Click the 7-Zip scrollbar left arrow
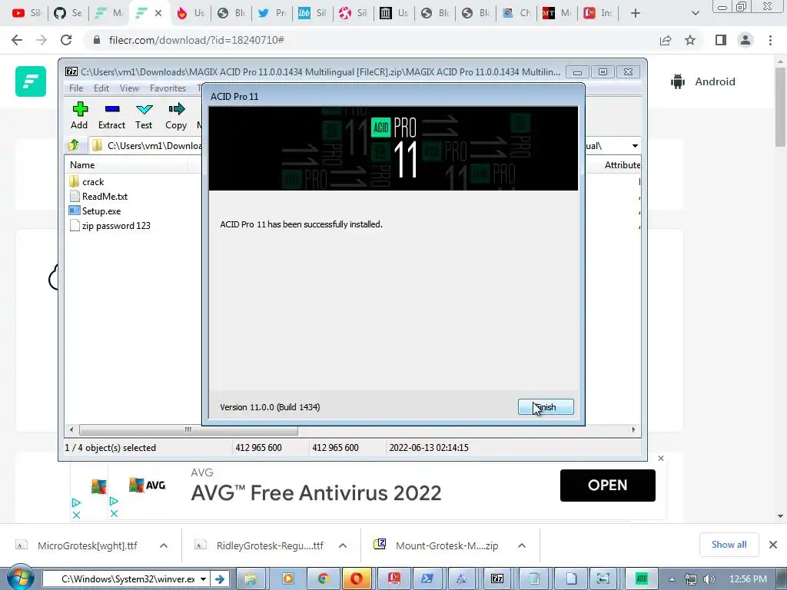 tap(71, 430)
